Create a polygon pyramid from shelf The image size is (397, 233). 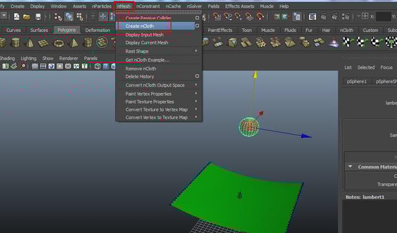74,42
